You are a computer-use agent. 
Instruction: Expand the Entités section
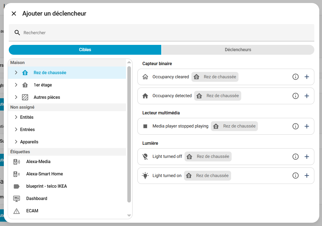coord(16,117)
